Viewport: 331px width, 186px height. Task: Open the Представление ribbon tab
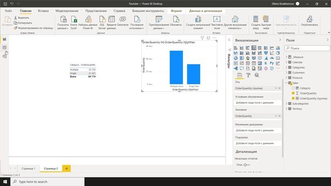[x=96, y=11]
